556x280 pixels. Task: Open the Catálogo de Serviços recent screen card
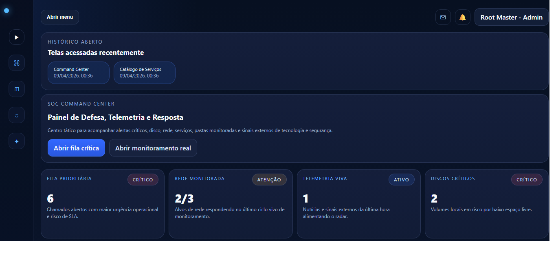pyautogui.click(x=144, y=73)
